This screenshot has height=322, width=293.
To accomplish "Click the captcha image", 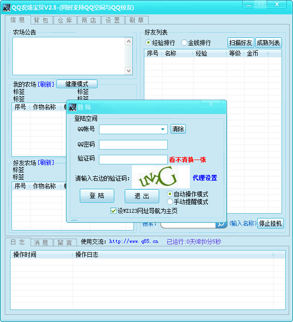I will click(x=161, y=177).
